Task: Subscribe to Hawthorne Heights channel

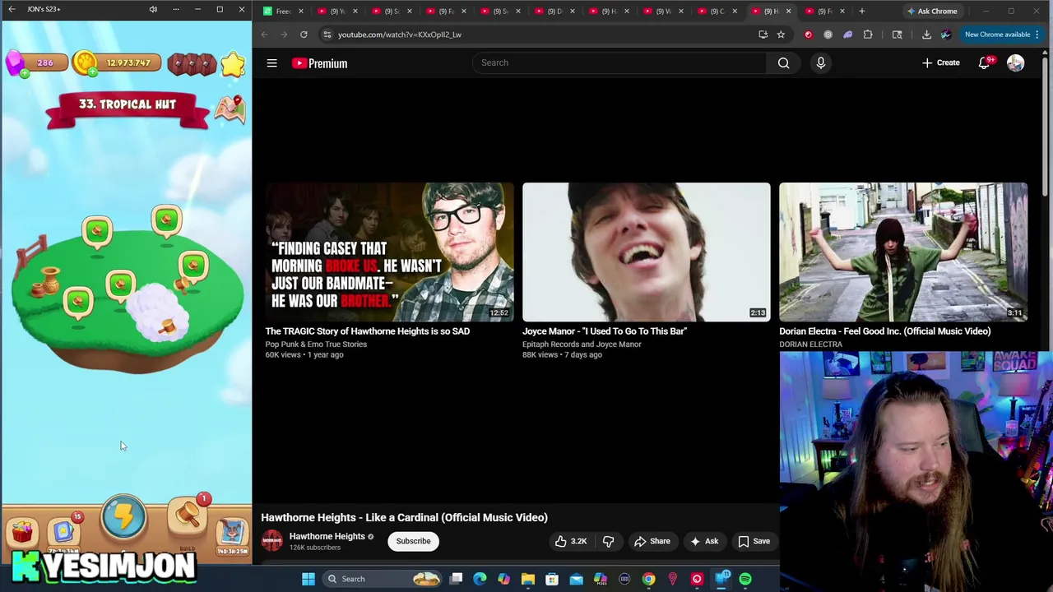Action: click(413, 541)
